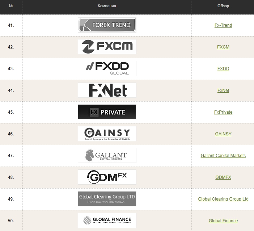Click the Global Clearing Group LTD logo
This screenshot has height=231, width=254.
tap(107, 199)
